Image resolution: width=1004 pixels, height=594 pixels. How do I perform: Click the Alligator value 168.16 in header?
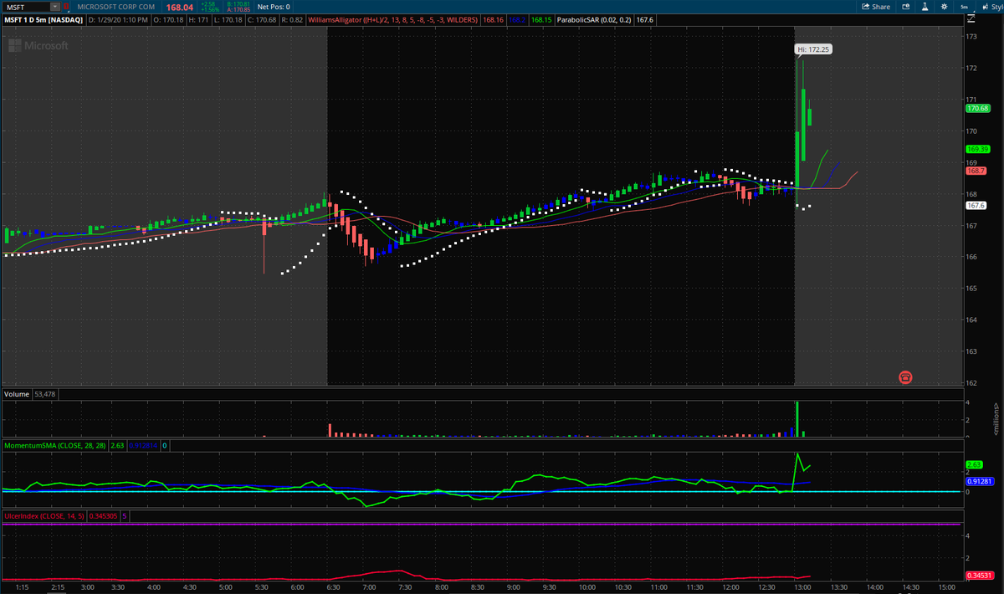coord(493,19)
